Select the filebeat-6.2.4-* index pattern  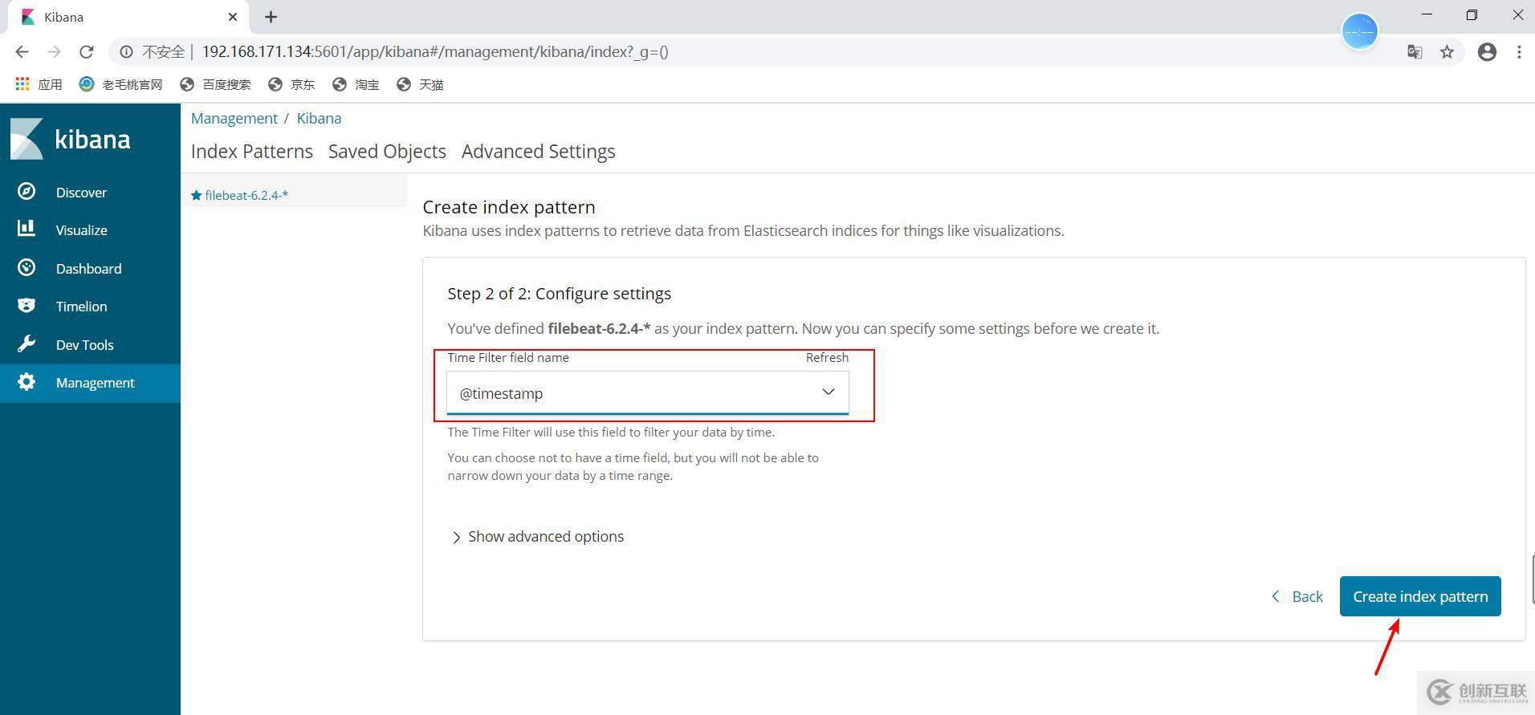point(246,195)
